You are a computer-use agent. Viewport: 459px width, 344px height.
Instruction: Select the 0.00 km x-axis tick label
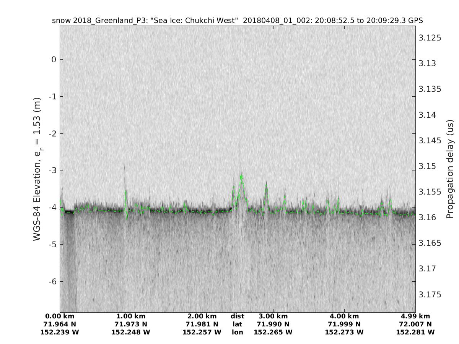tap(60, 316)
